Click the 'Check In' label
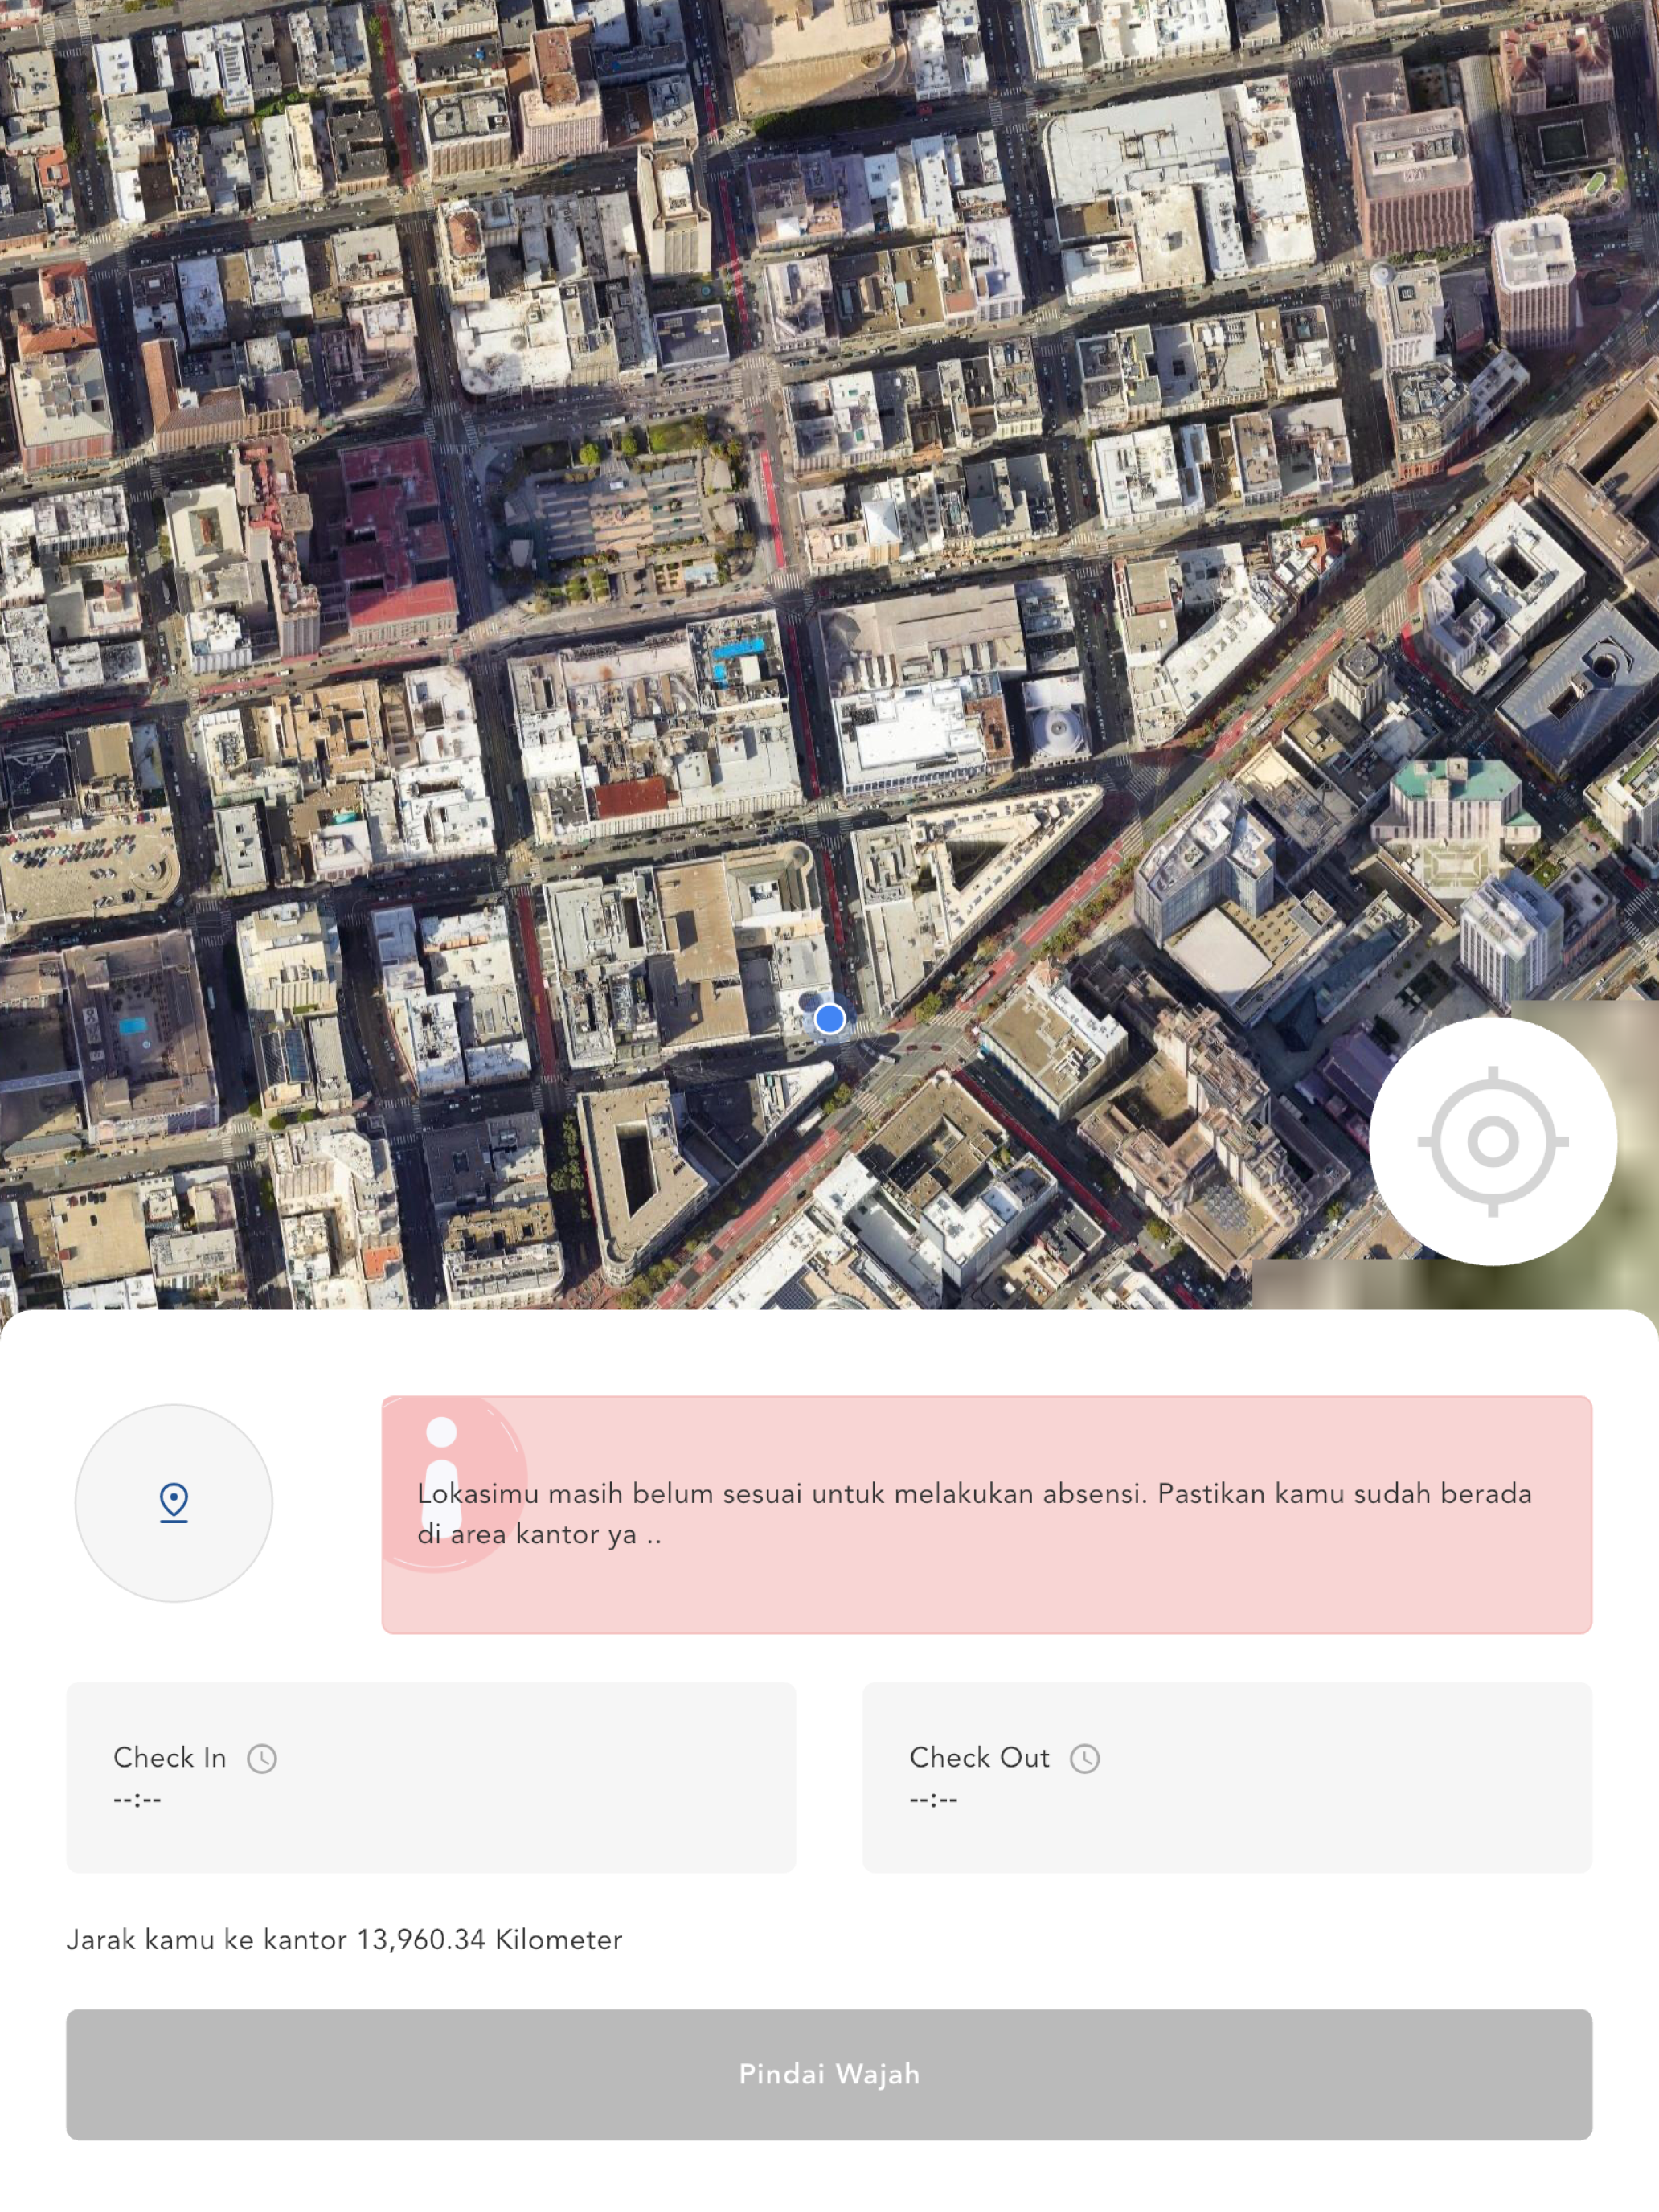 (170, 1757)
